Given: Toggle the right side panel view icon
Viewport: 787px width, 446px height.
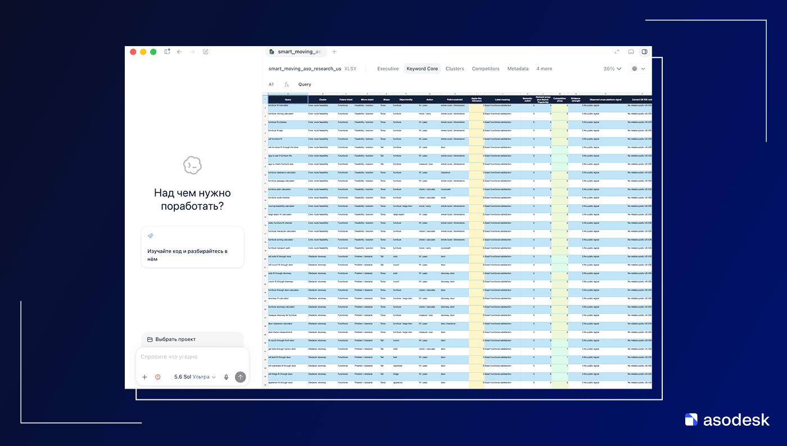Looking at the screenshot, I should coord(645,52).
